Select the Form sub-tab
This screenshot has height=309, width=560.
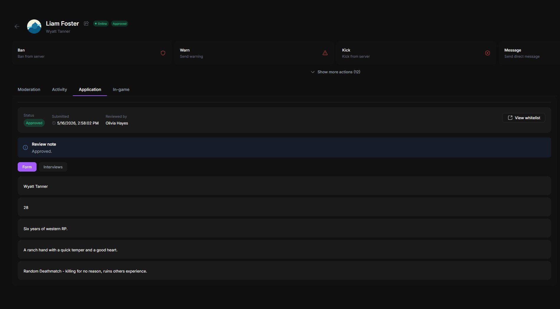(27, 167)
